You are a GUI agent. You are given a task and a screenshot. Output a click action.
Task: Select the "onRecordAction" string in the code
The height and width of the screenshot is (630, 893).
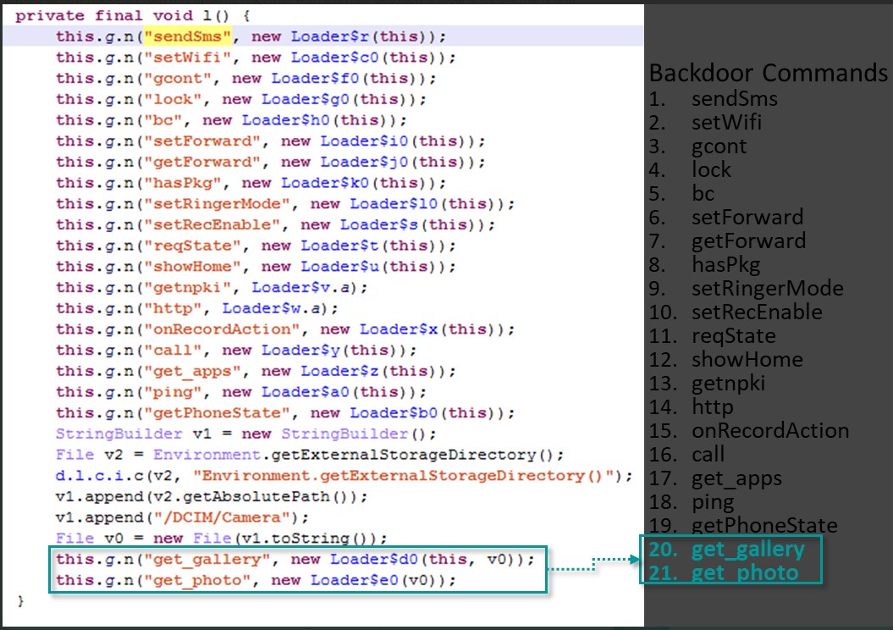[222, 329]
